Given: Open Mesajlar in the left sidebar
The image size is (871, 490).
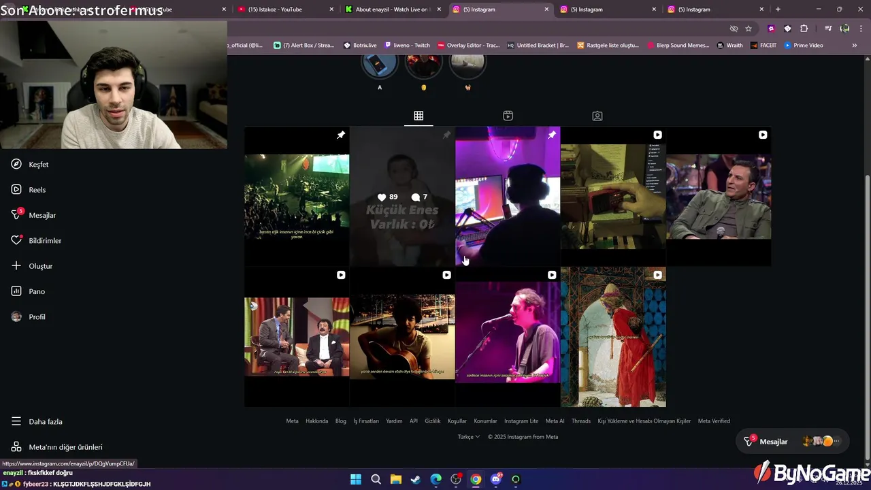Looking at the screenshot, I should tap(33, 215).
